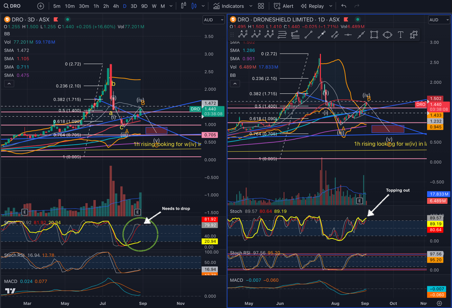
Task: Switch to the 30m timeframe
Action: coord(84,6)
